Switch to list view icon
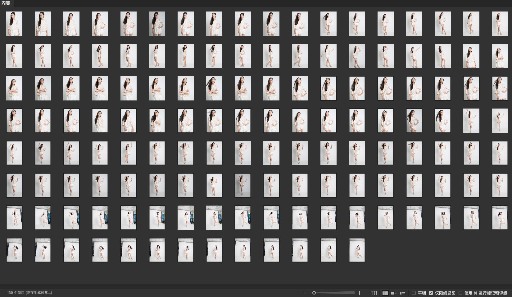The height and width of the screenshot is (297, 512). coord(403,293)
